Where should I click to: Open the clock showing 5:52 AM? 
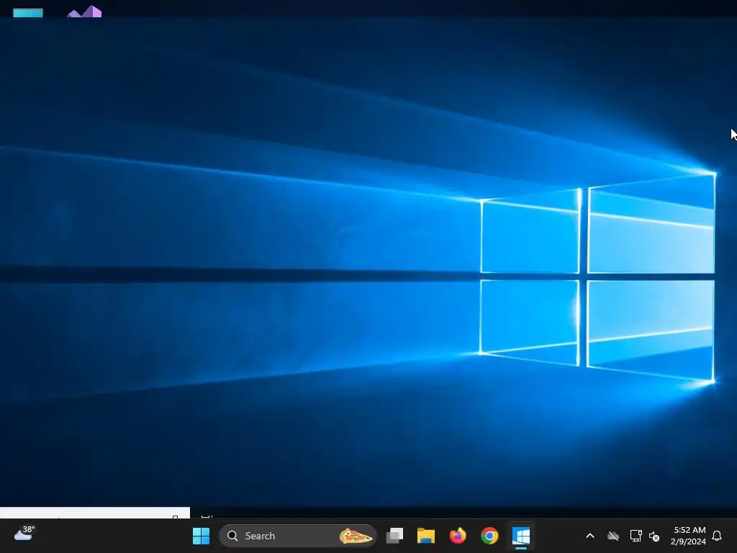point(688,536)
